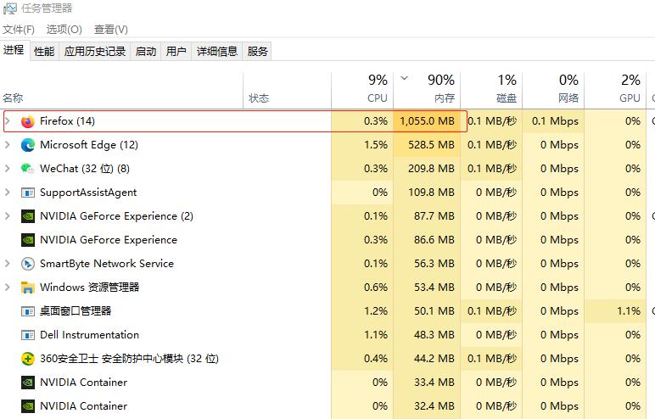The image size is (655, 419).
Task: Expand the Microsoft Edge (12) process group
Action: coord(8,145)
